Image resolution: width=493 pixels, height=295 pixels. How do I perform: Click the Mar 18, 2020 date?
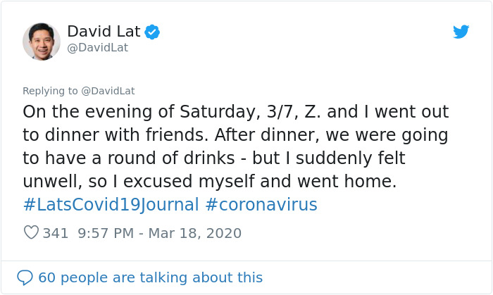pos(196,233)
